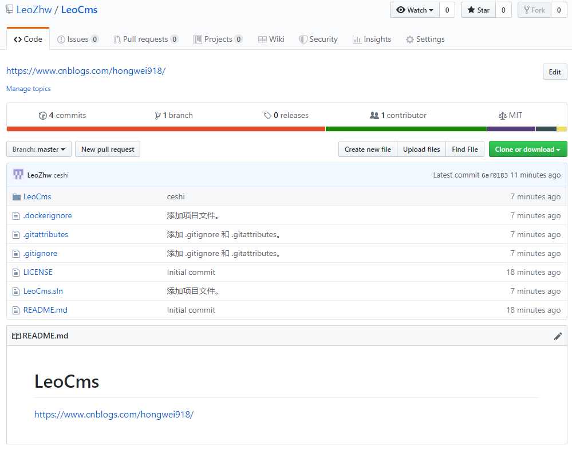Click the tag icon next to releases
The width and height of the screenshot is (572, 449).
[x=267, y=116]
